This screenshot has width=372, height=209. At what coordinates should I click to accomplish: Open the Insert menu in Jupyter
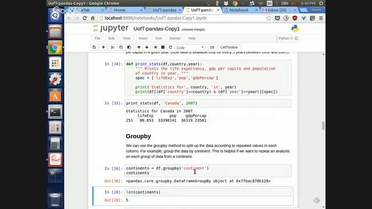(143, 38)
